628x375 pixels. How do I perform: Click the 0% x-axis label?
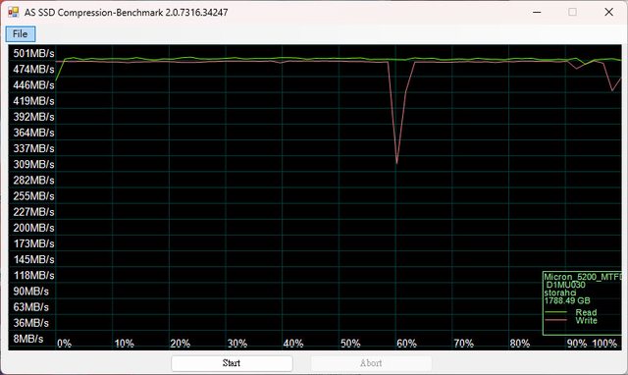click(x=64, y=344)
